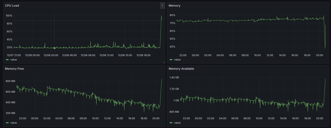Click the '06:00' time label in Memory Available panel

(x=235, y=118)
